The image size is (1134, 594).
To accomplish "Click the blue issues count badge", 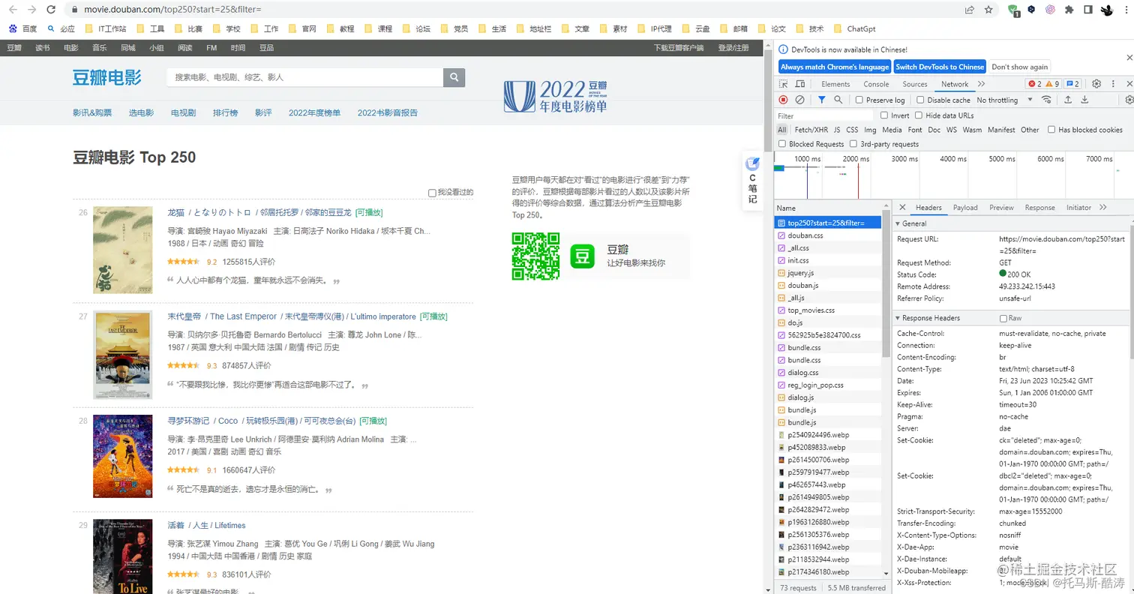I will [1073, 84].
